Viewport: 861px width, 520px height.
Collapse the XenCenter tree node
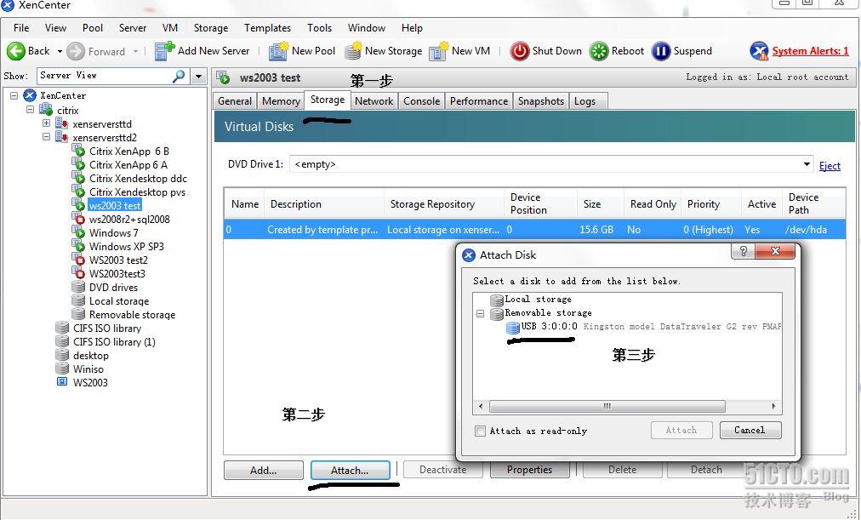pos(14,95)
